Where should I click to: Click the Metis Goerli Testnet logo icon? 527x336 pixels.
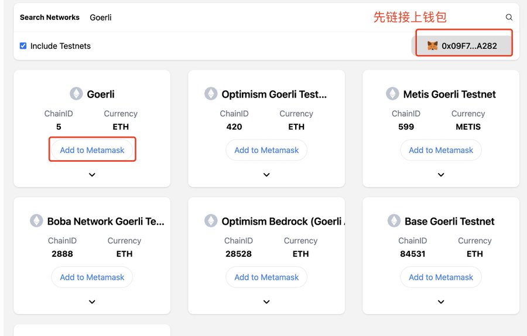[x=392, y=94]
